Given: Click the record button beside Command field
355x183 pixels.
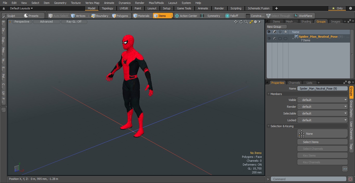Looking at the screenshot, I should click(x=350, y=179).
